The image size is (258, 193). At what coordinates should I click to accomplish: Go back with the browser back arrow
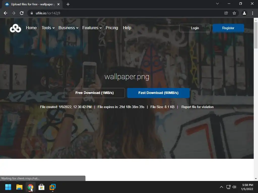6,13
